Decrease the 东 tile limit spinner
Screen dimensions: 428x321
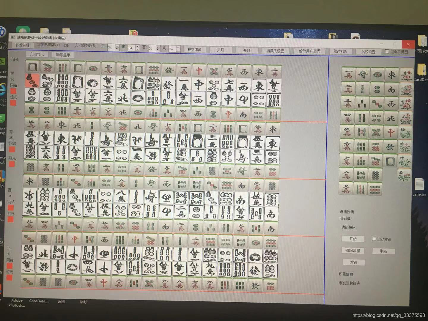(117, 49)
